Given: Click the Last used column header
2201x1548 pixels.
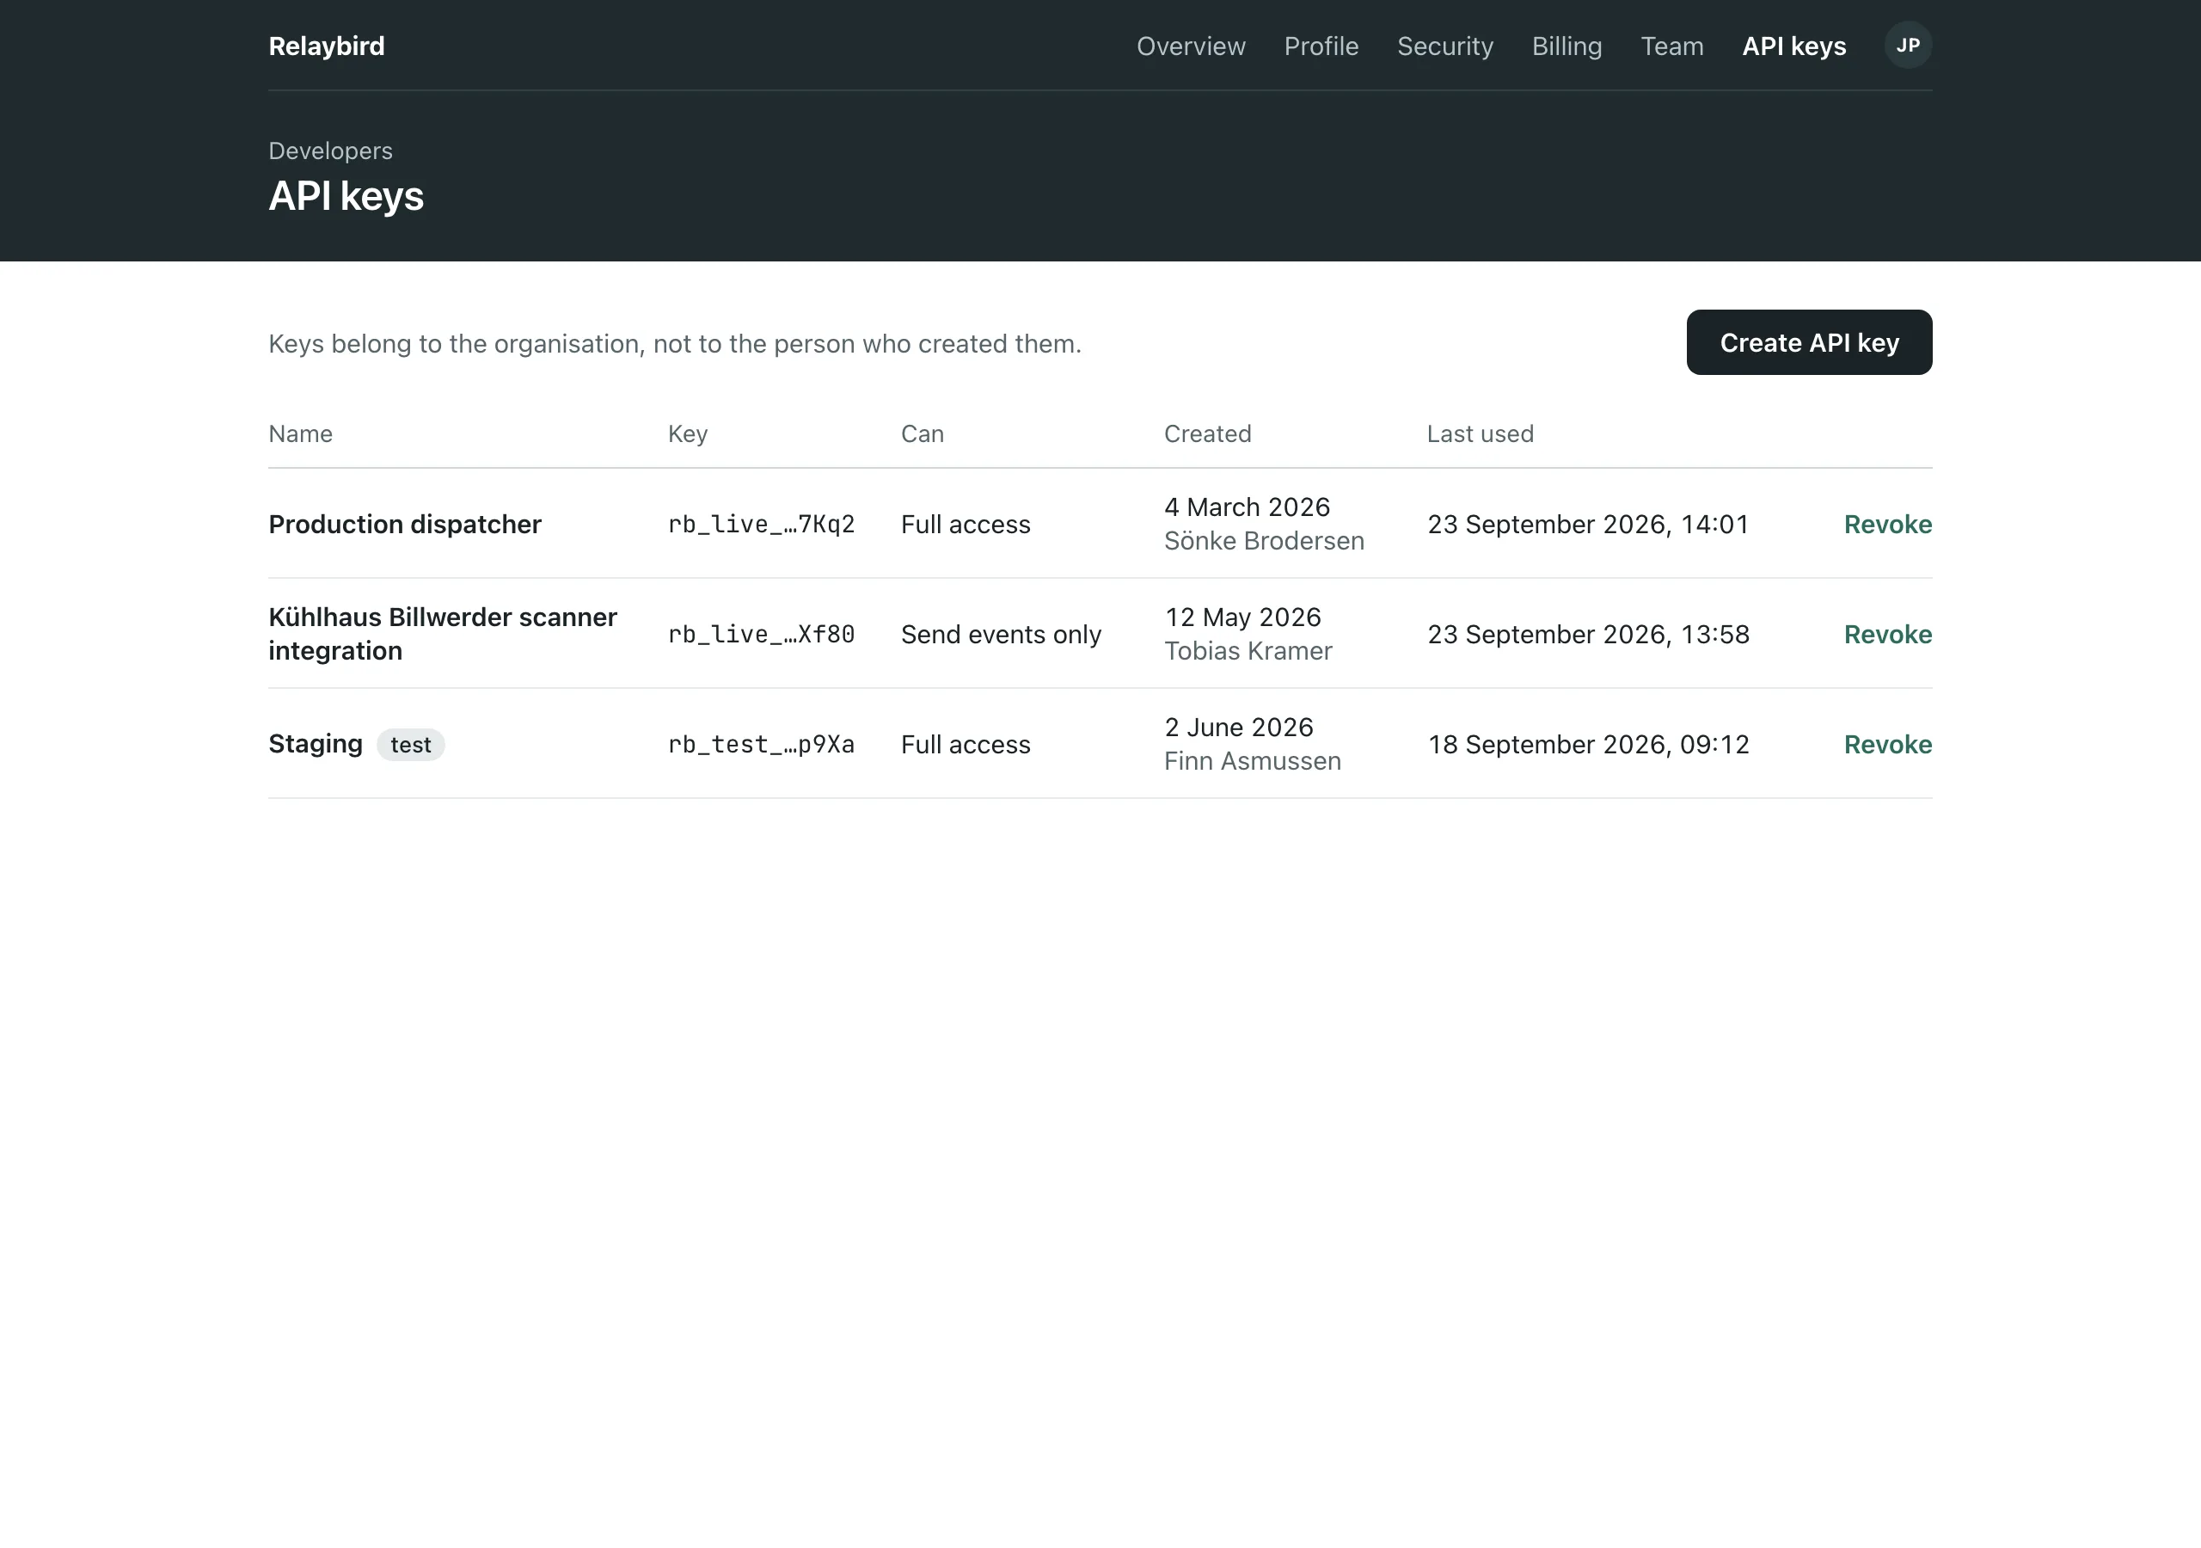Looking at the screenshot, I should (1481, 433).
